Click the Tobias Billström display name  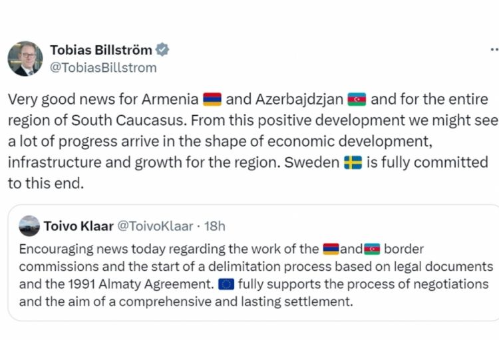click(100, 50)
